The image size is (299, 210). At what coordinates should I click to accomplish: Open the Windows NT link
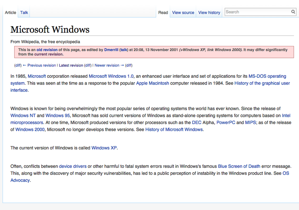(23, 115)
